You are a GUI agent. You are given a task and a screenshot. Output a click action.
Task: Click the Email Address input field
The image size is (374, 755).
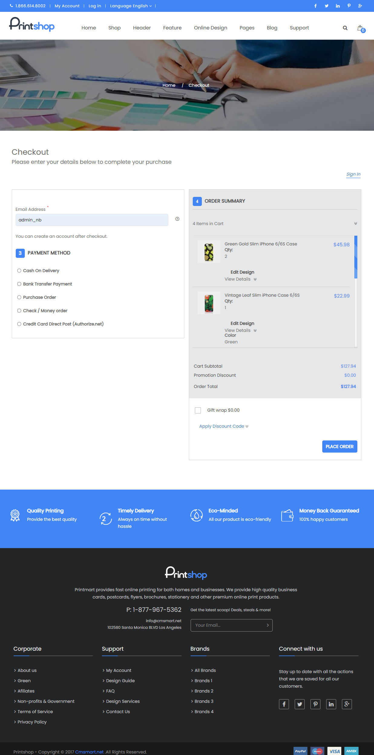click(92, 220)
